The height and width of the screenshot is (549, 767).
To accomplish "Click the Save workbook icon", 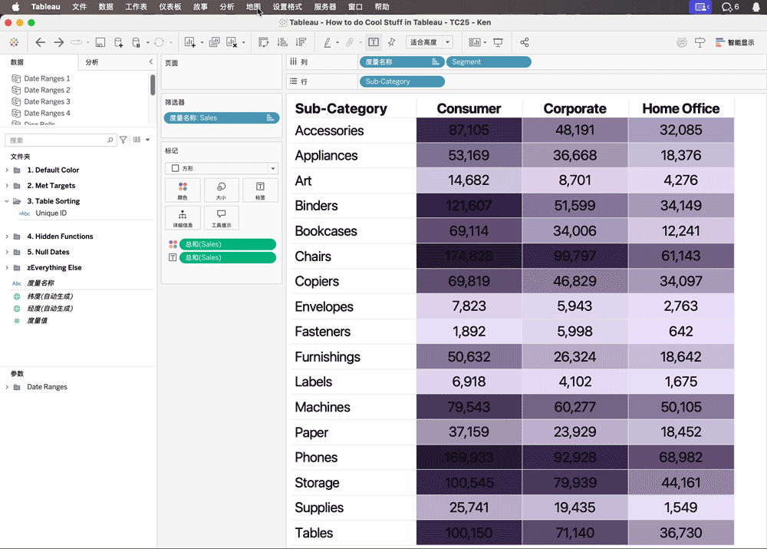I will 100,42.
